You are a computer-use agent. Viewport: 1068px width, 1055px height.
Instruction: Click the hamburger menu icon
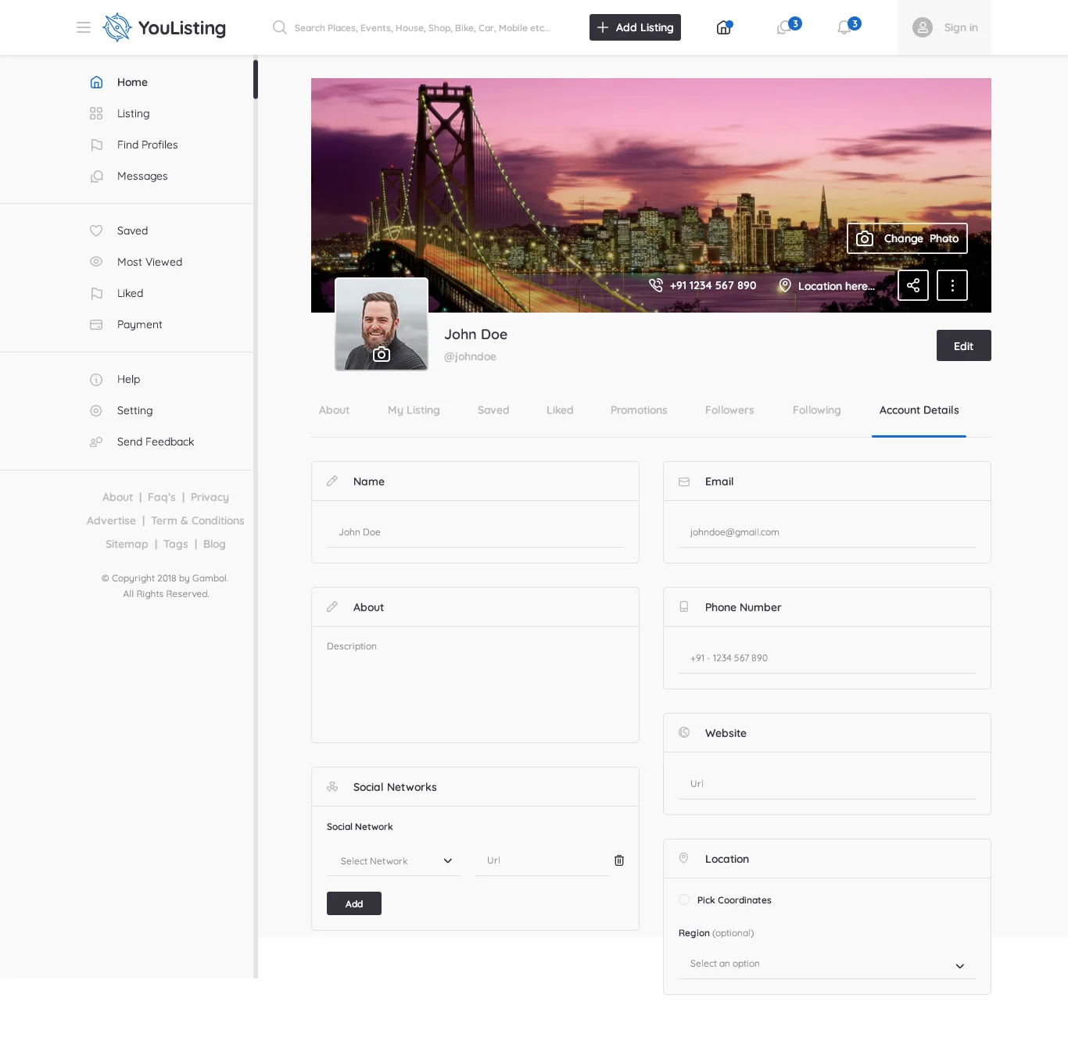point(84,27)
